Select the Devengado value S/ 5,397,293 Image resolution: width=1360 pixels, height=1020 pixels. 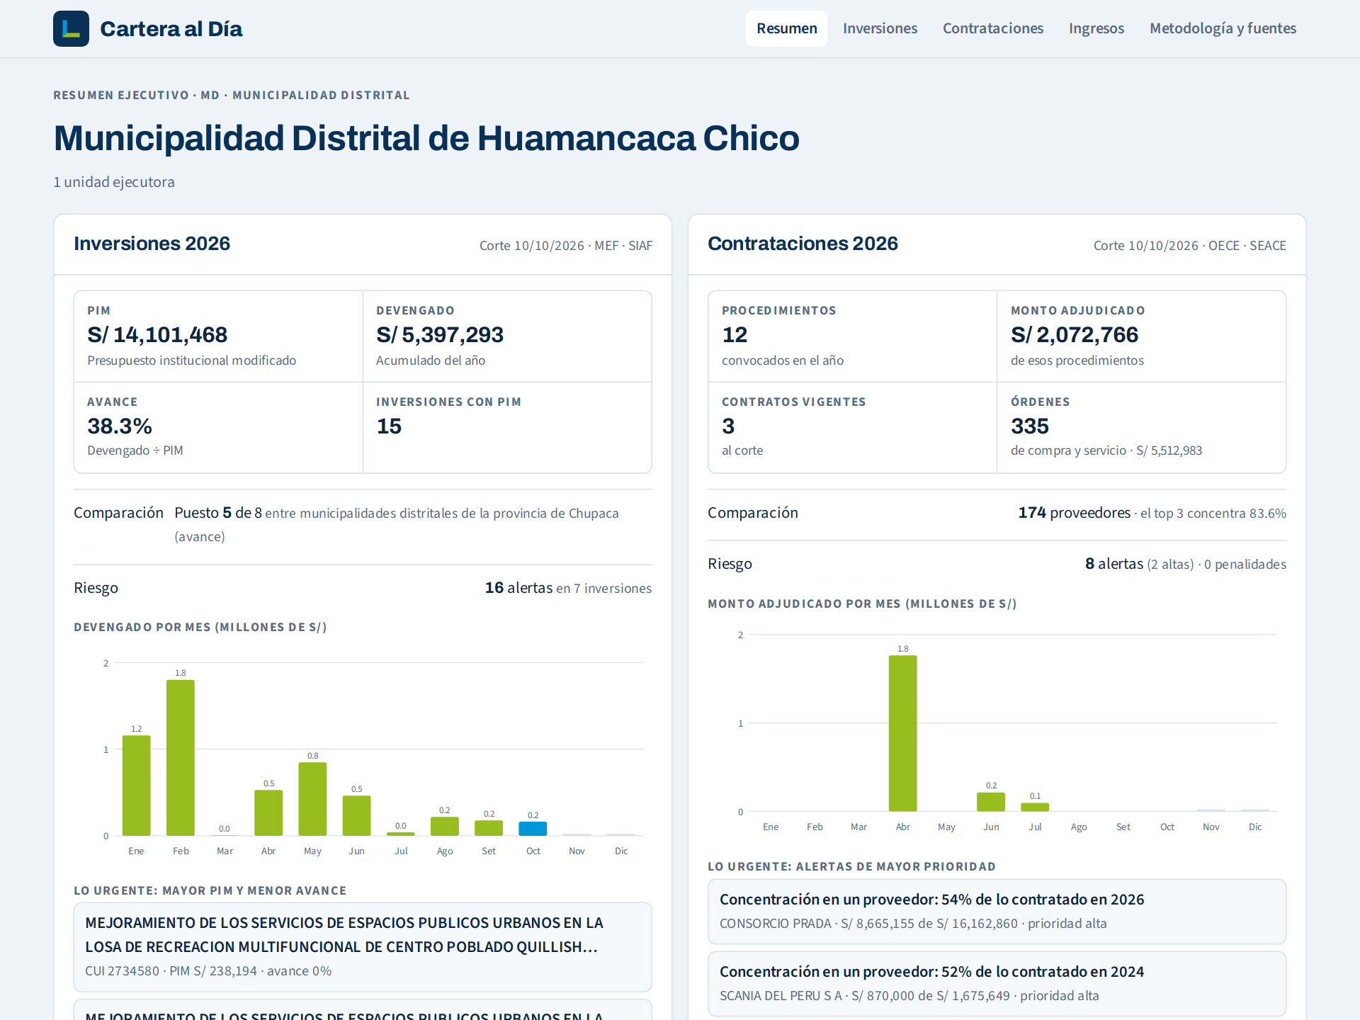coord(439,334)
